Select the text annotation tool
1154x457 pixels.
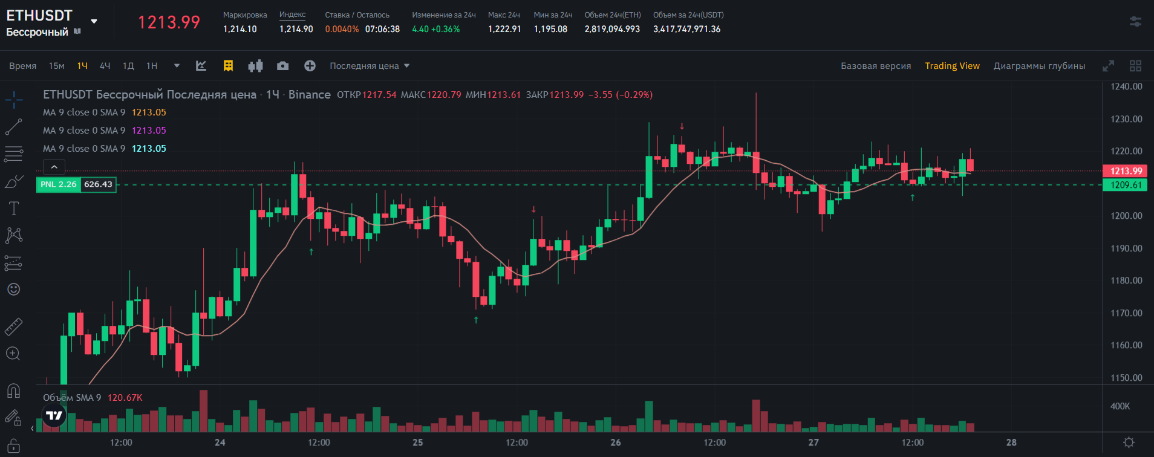click(13, 209)
